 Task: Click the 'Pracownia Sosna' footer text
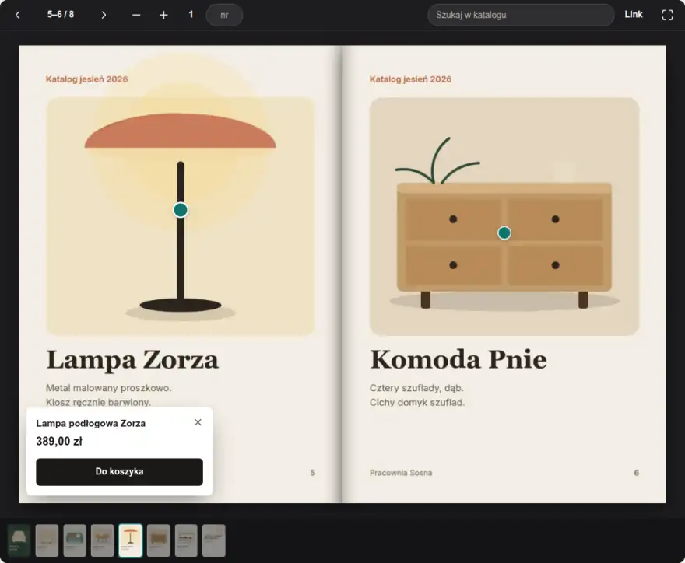(401, 473)
